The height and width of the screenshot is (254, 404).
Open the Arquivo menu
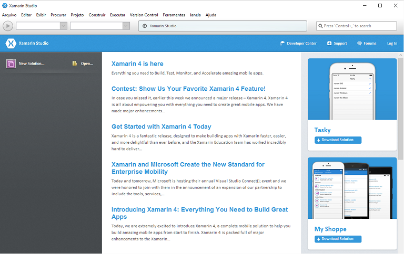[x=9, y=15]
